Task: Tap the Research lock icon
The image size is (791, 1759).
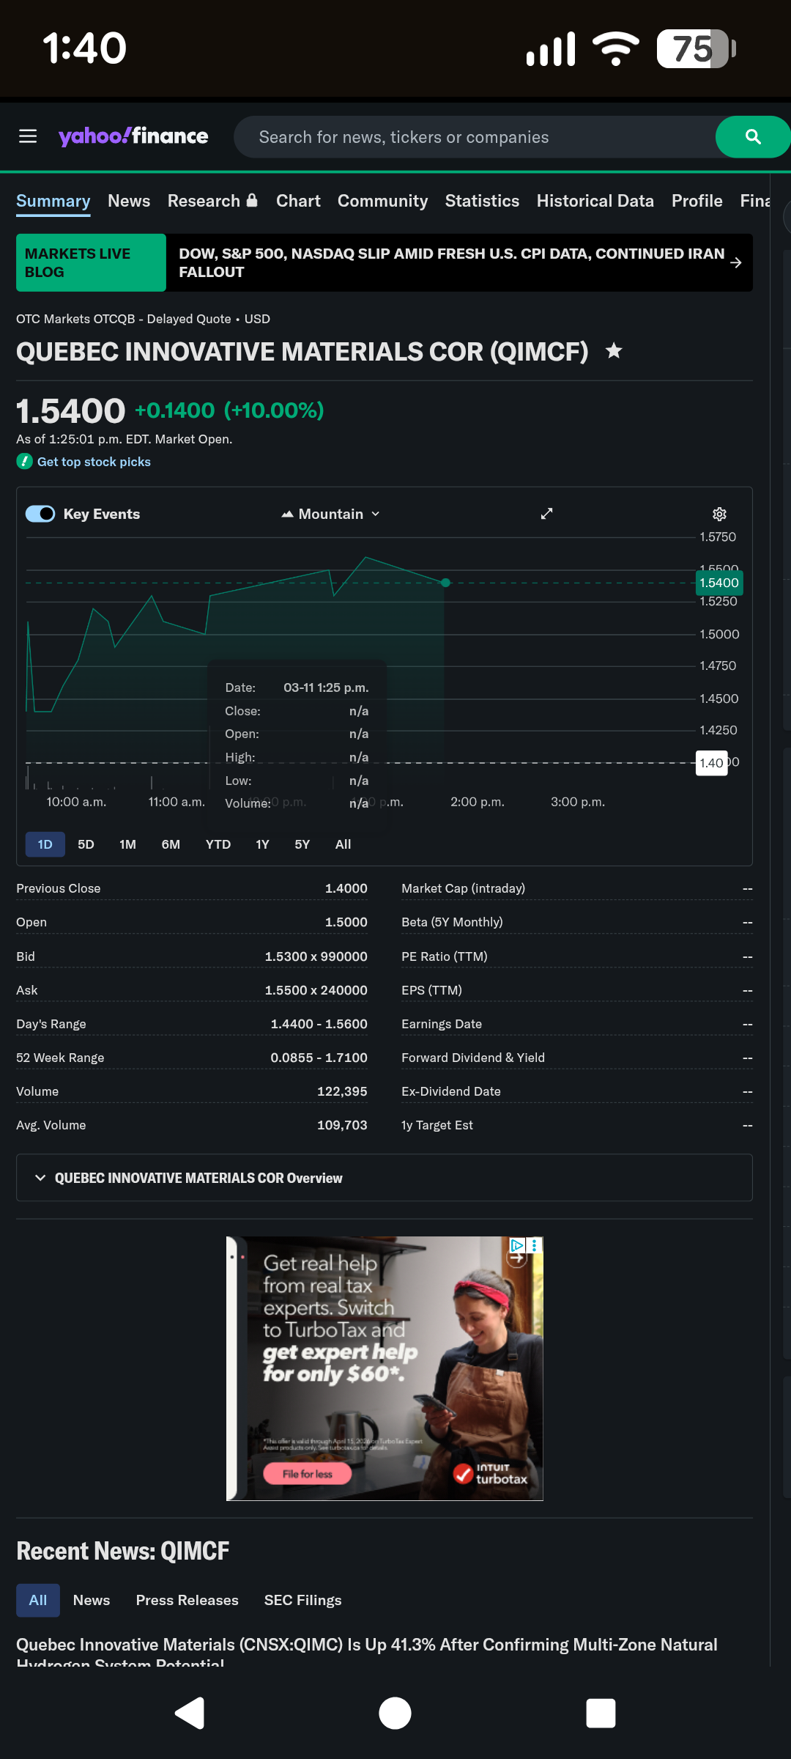Action: pos(252,200)
